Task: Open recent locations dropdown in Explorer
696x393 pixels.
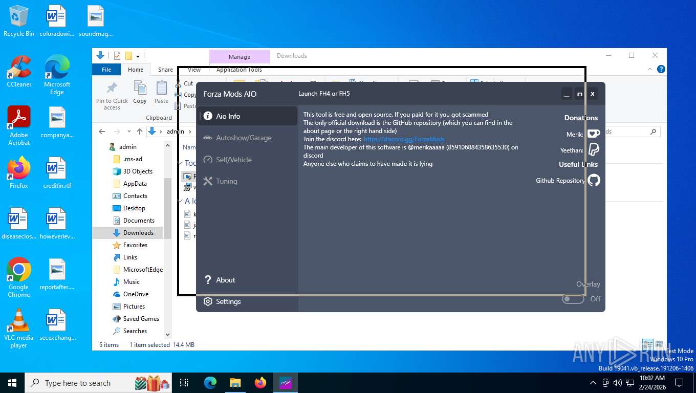Action: pyautogui.click(x=129, y=132)
